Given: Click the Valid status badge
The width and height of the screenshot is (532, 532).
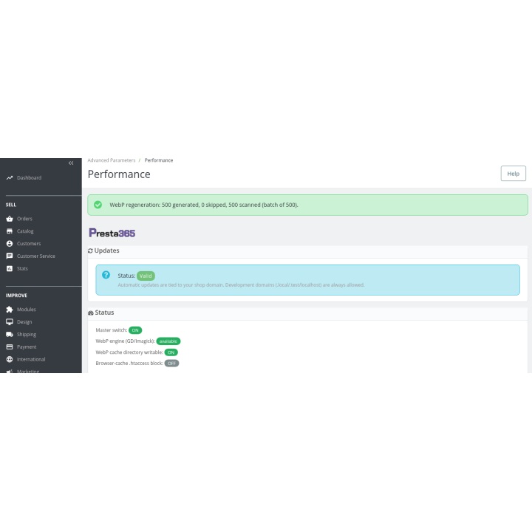Looking at the screenshot, I should [x=146, y=276].
